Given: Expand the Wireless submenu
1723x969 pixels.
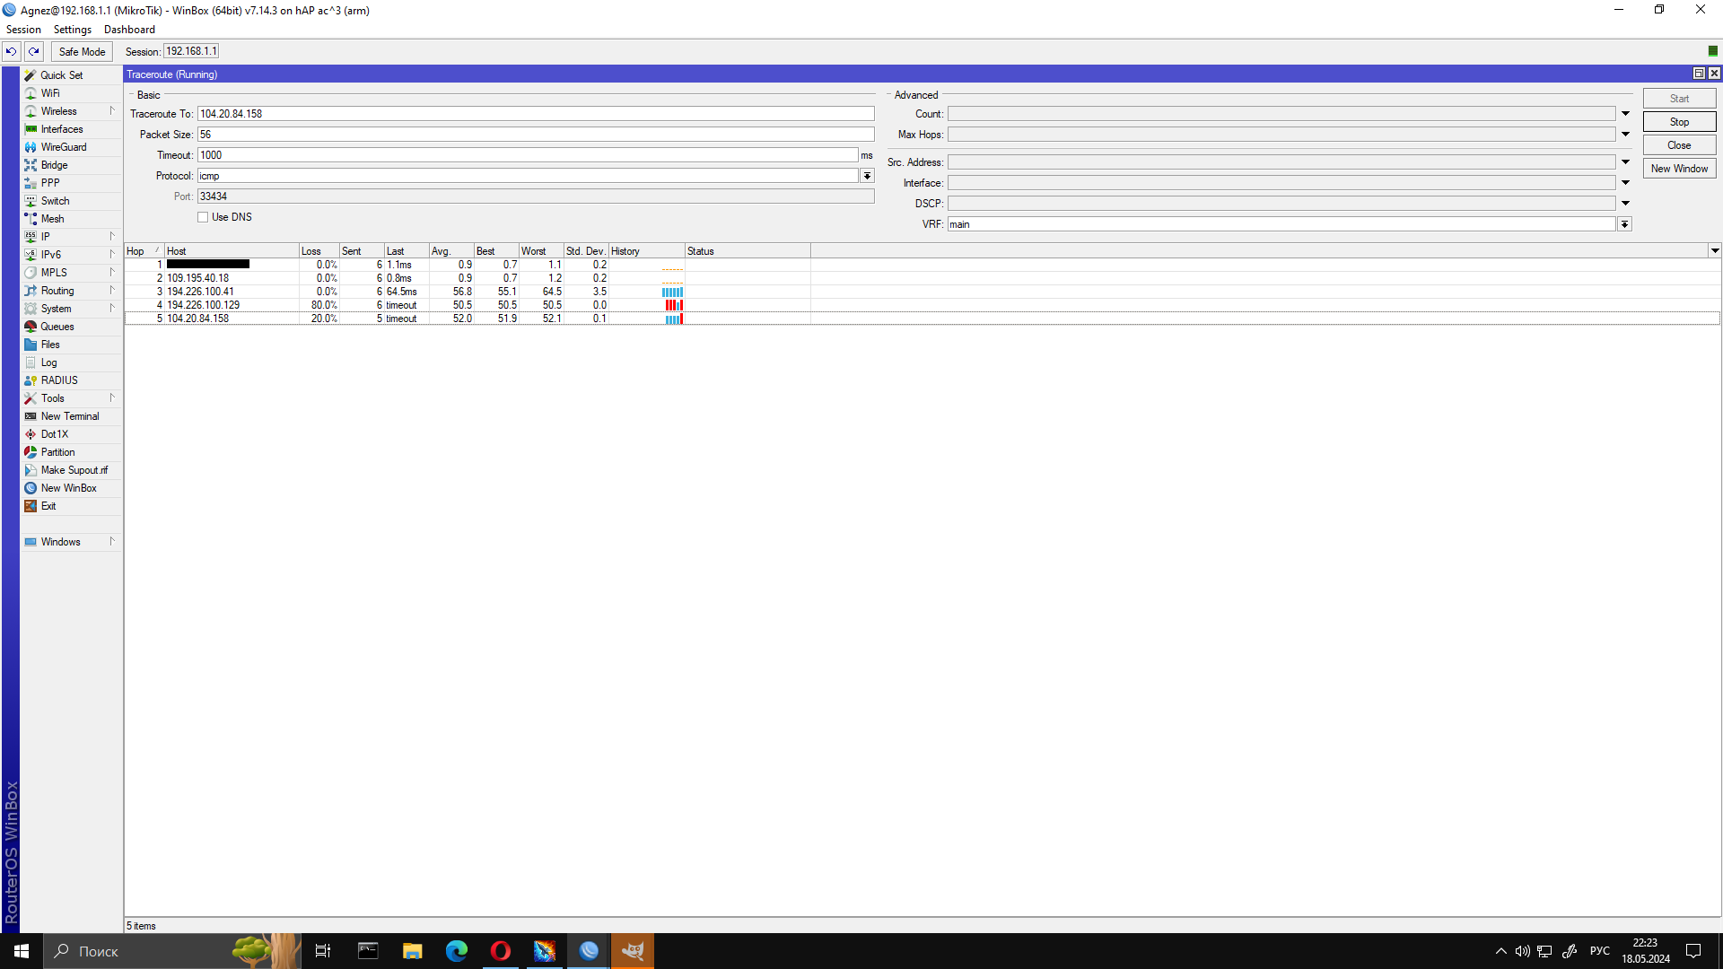Looking at the screenshot, I should [x=112, y=111].
